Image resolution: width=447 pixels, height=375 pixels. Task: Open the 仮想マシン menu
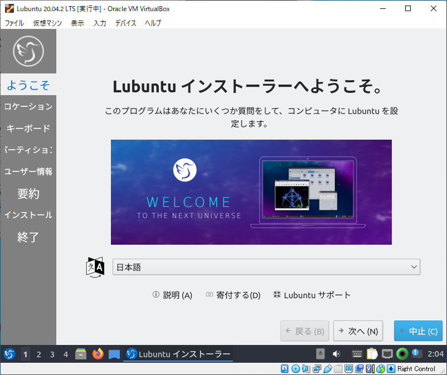tap(47, 23)
